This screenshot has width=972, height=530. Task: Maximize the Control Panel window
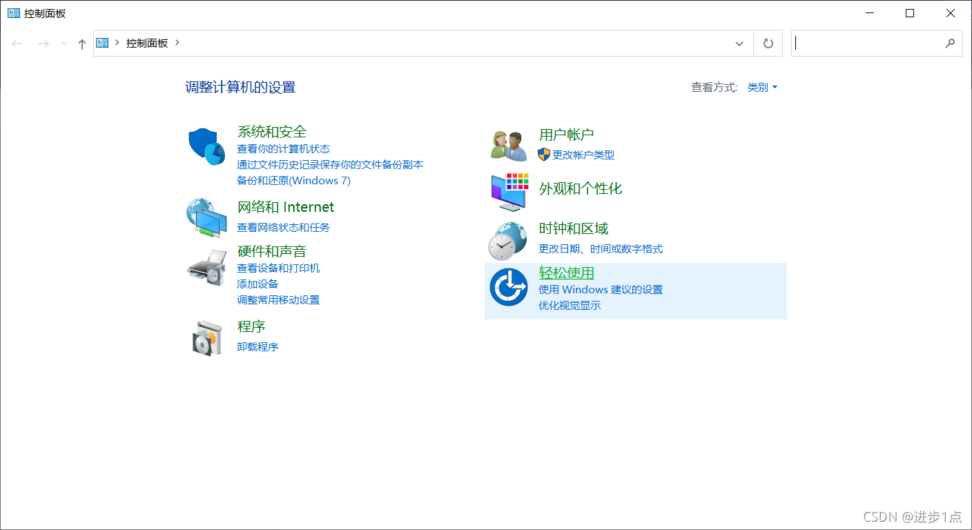pos(910,13)
